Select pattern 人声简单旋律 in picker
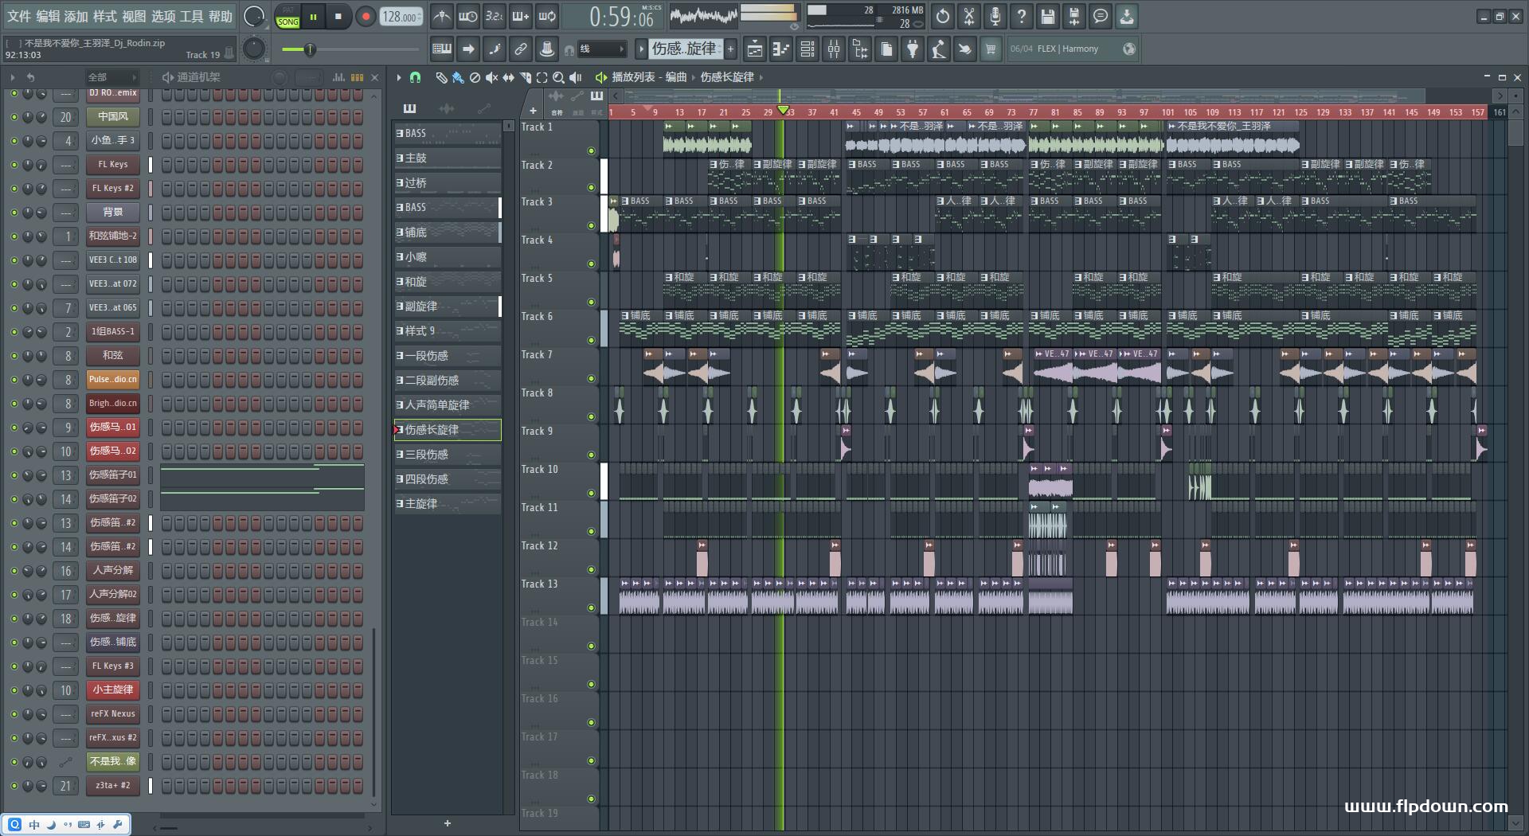Screen dimensions: 1529x836 pos(448,405)
